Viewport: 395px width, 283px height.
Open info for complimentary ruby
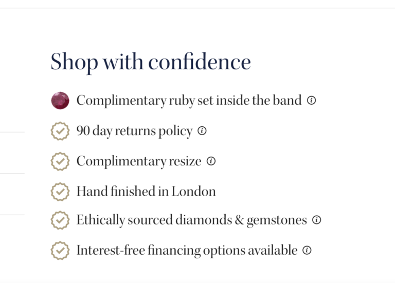311,101
